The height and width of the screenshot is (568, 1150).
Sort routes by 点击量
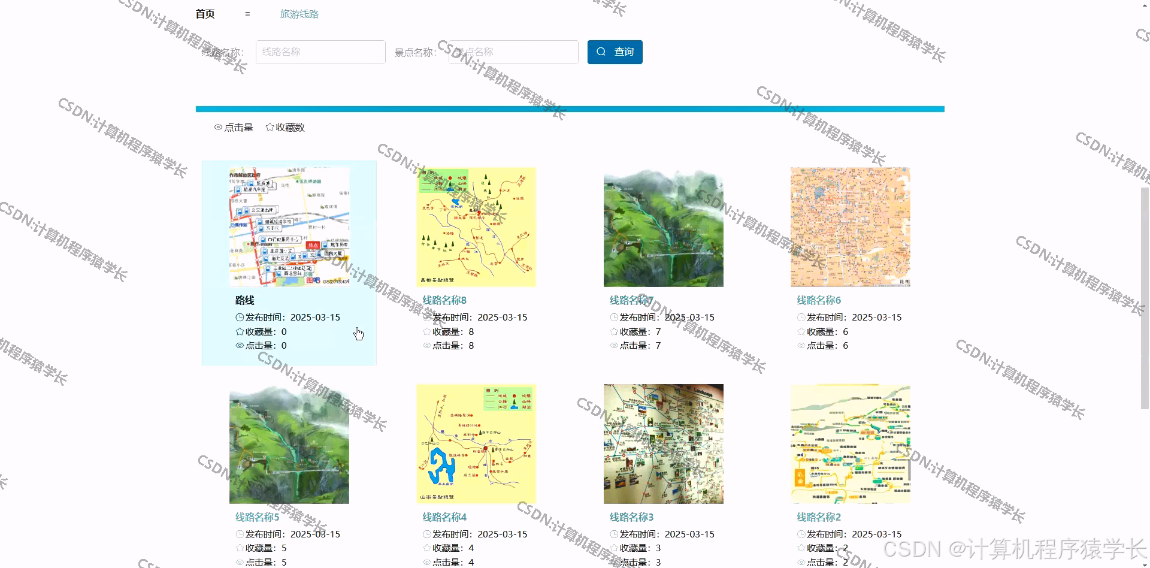(234, 128)
